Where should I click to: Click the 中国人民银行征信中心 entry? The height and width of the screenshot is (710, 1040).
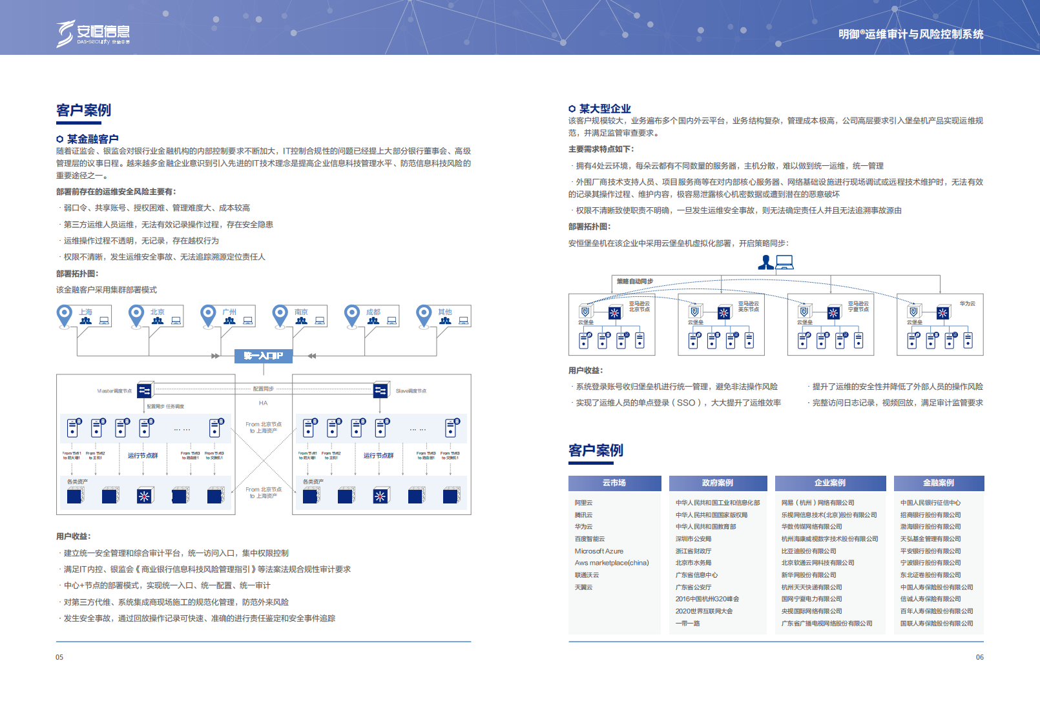click(x=930, y=503)
